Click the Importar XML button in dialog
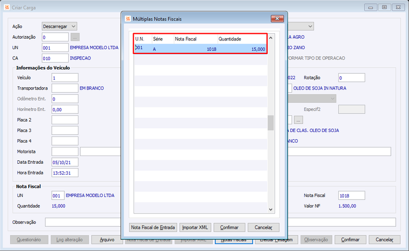 [195, 228]
